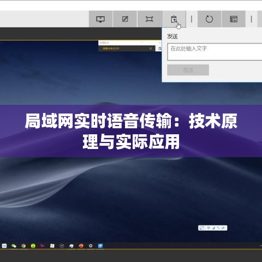
Task: Open the gear settings taskbar icon
Action: pos(91,246)
